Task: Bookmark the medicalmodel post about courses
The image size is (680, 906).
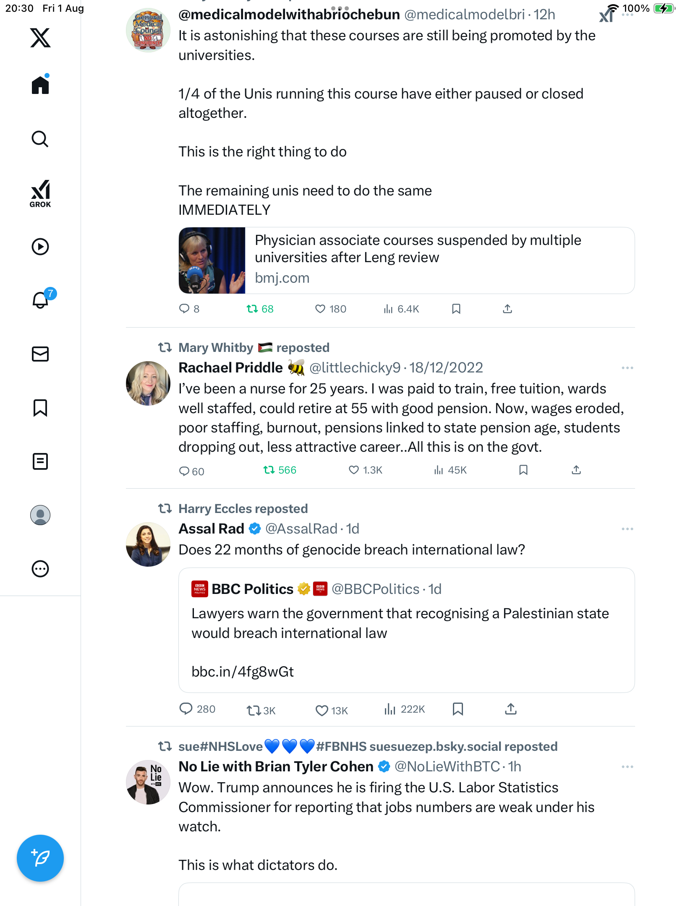Action: (x=456, y=309)
